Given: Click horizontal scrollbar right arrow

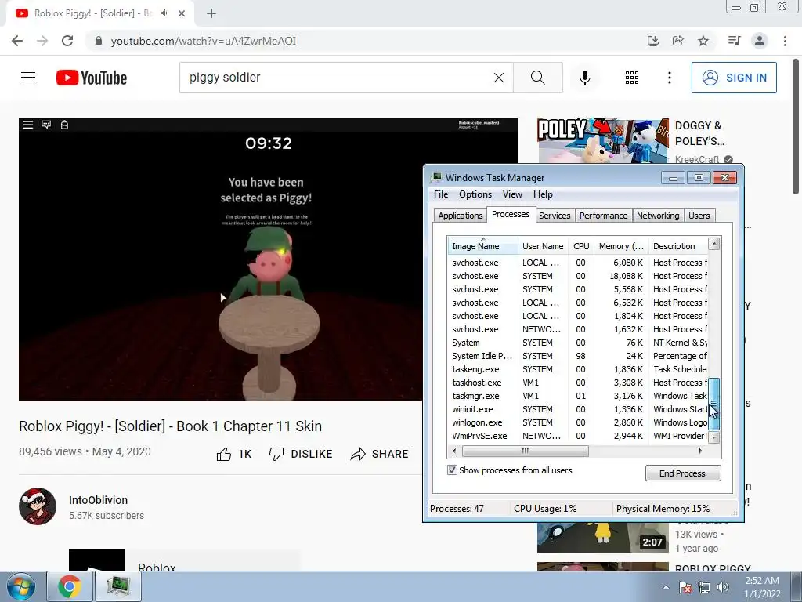Looking at the screenshot, I should 700,451.
